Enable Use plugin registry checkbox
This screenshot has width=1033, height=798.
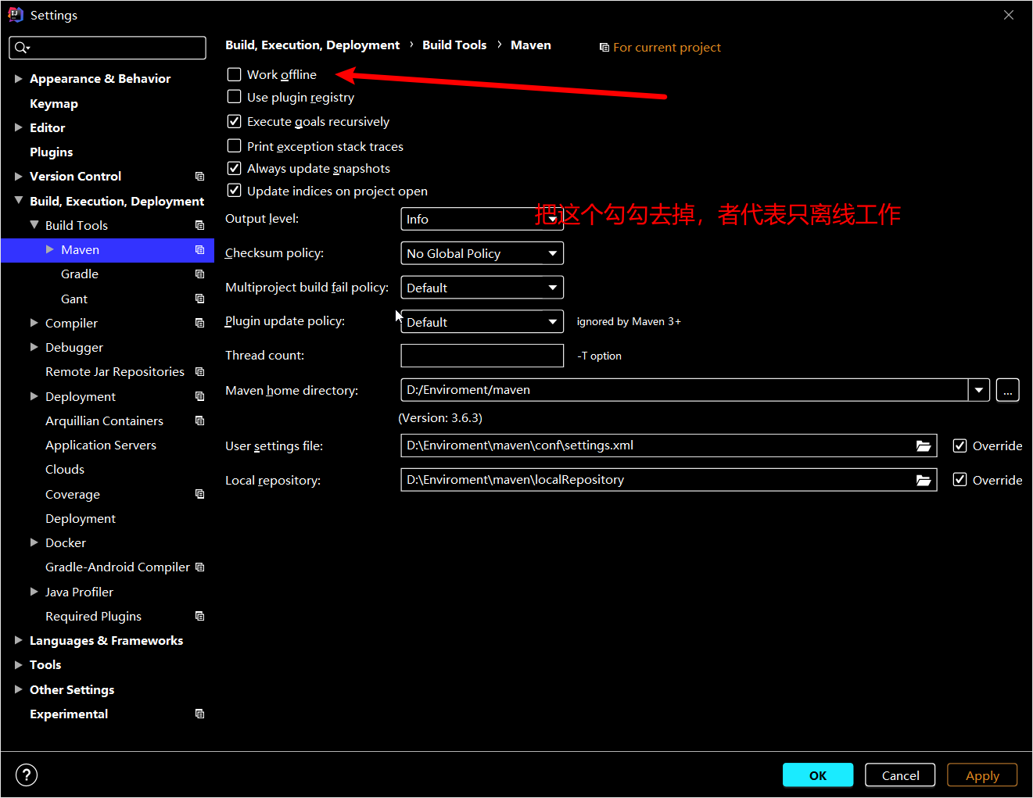coord(234,97)
